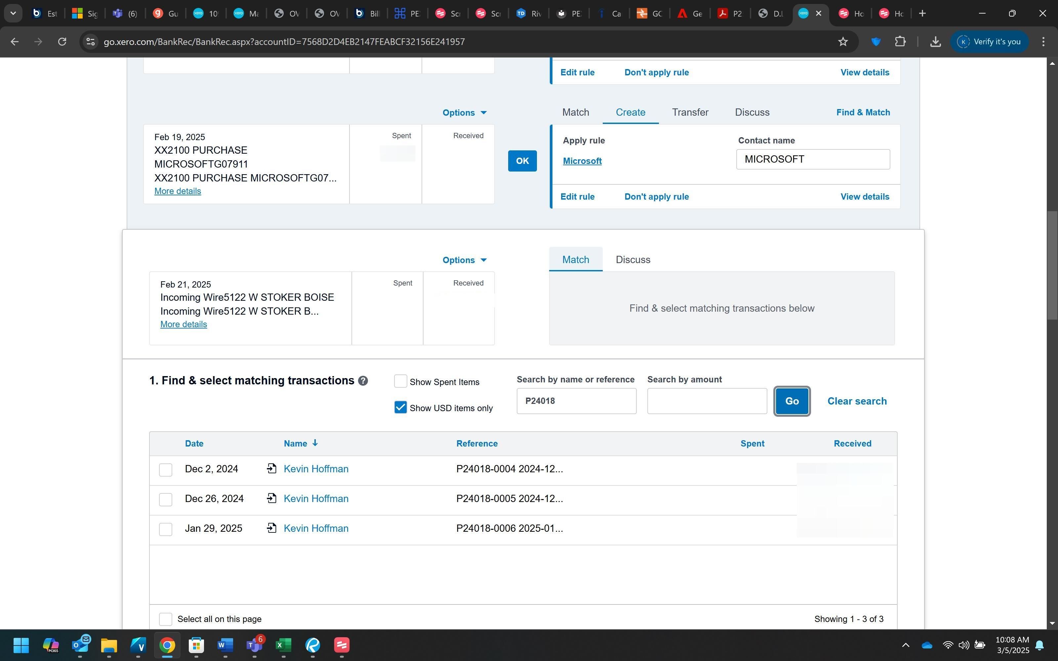This screenshot has width=1058, height=661.
Task: Check Select all on this page
Action: [x=165, y=619]
